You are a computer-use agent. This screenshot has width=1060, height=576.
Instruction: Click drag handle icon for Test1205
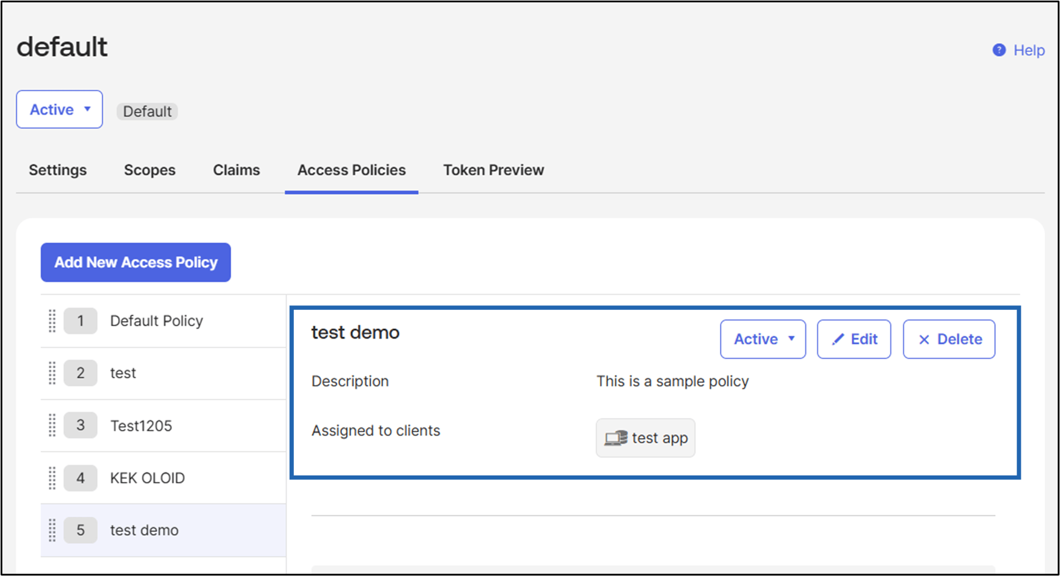[52, 425]
